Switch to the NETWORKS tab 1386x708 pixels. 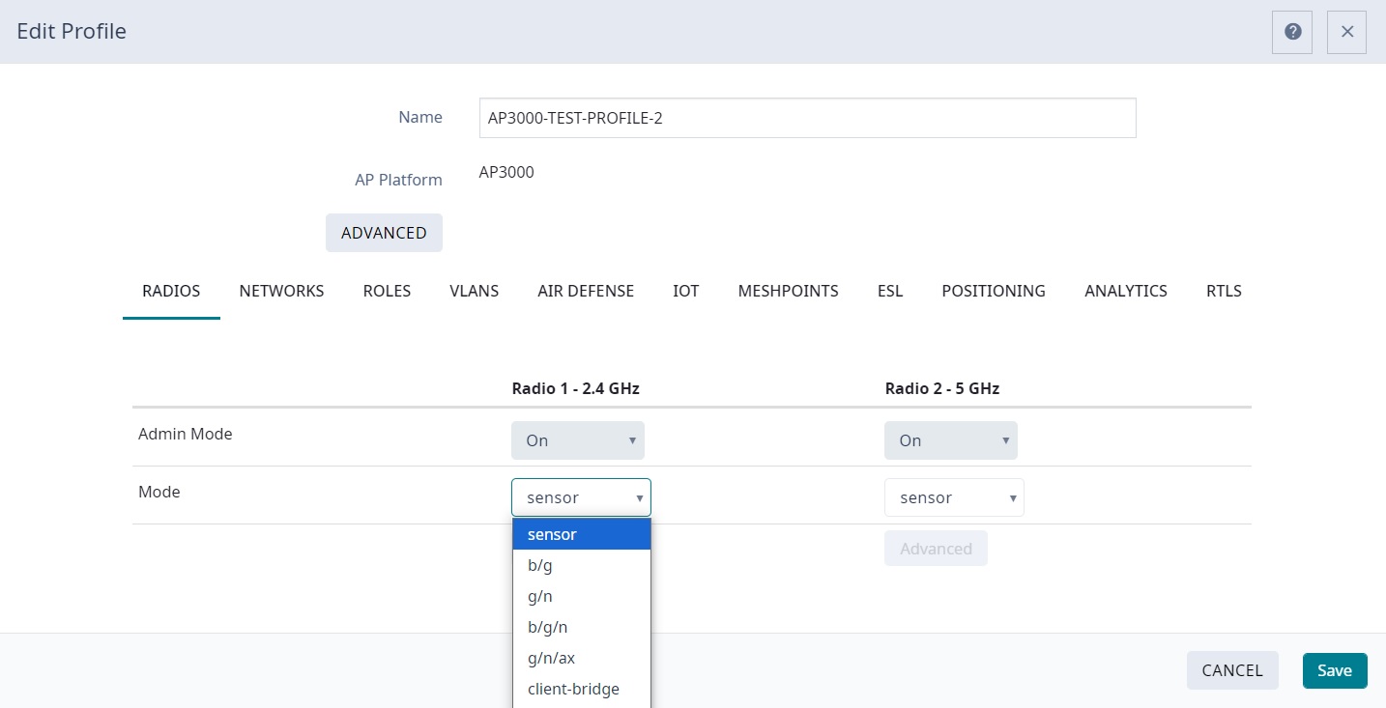pyautogui.click(x=281, y=291)
